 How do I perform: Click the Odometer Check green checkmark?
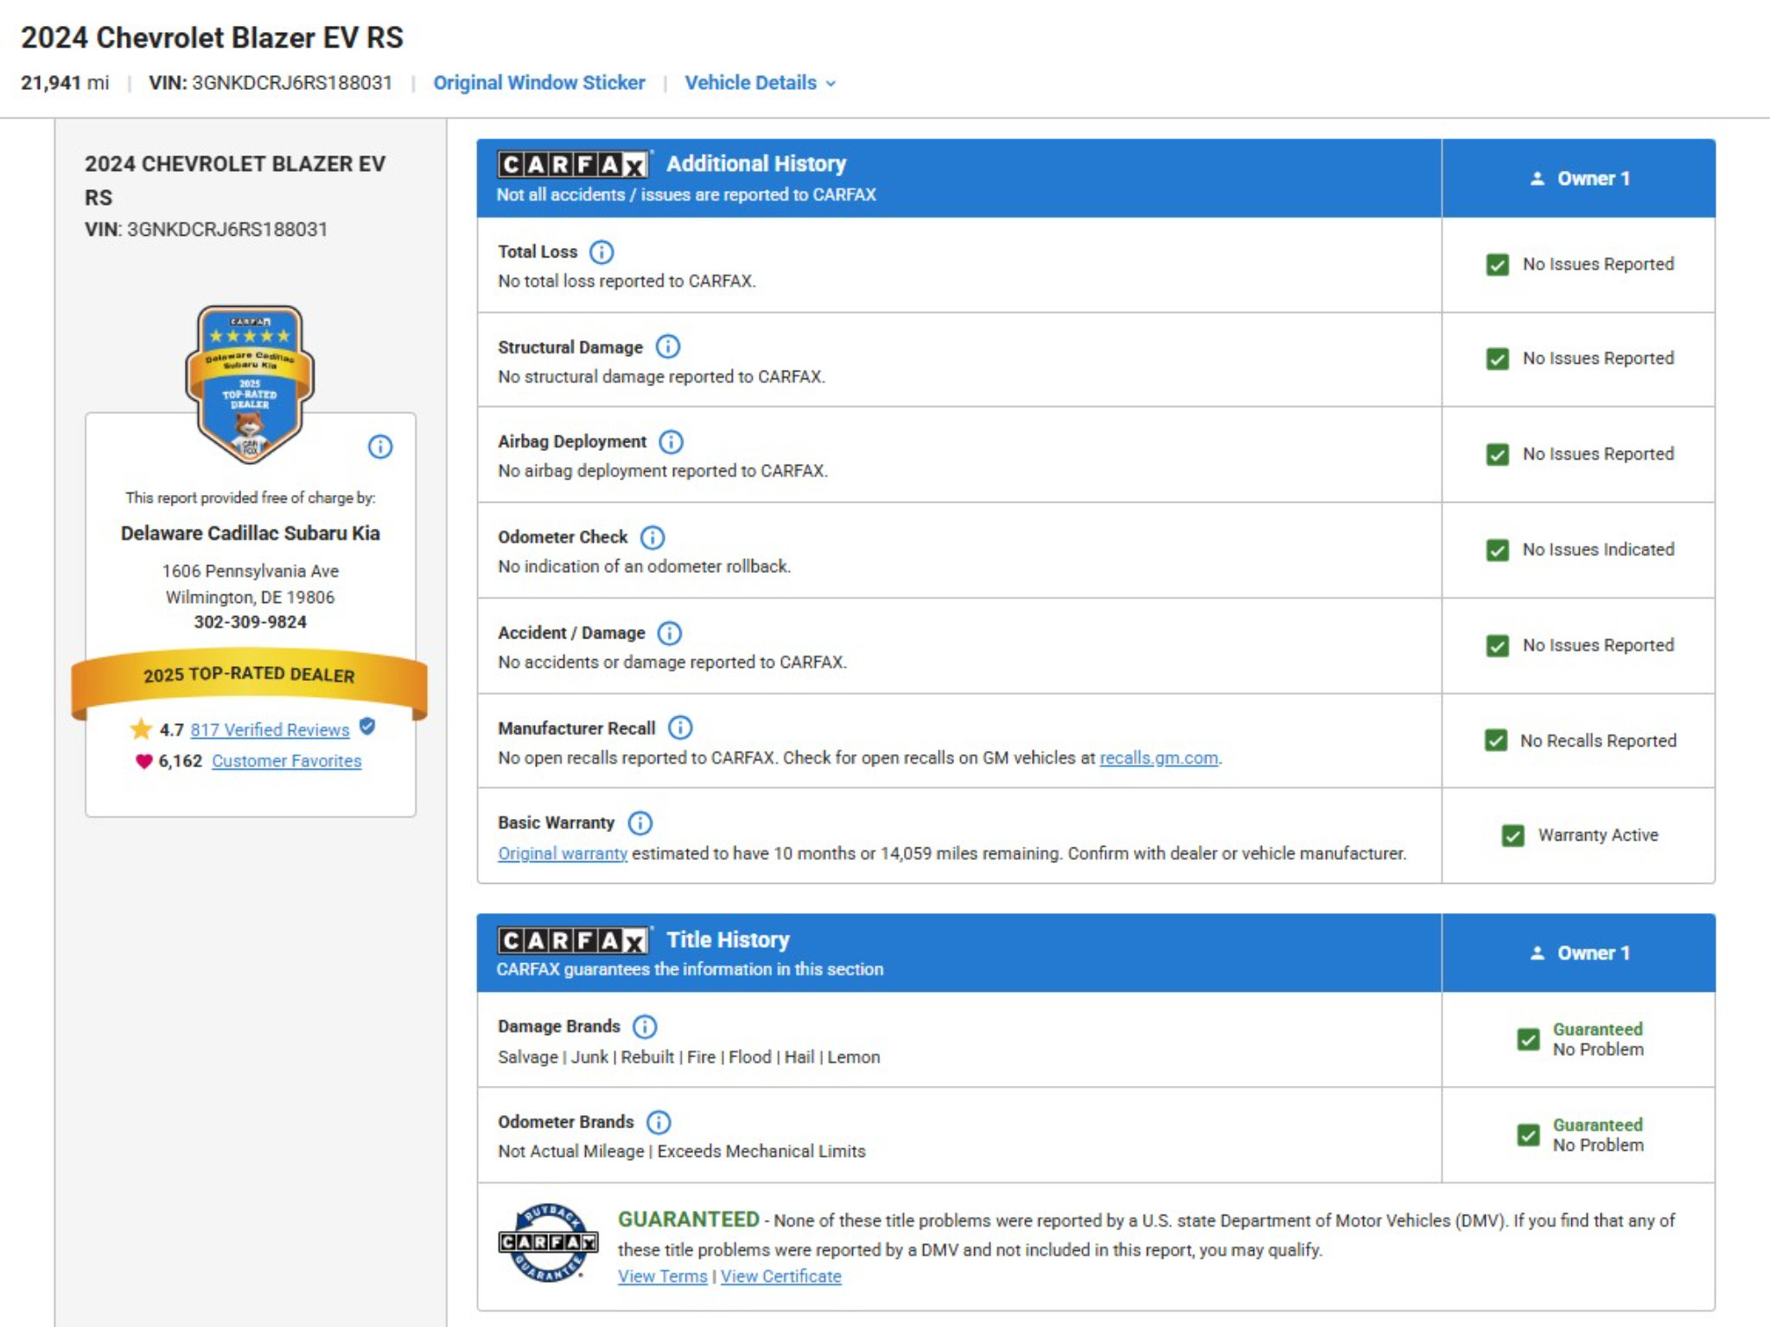pyautogui.click(x=1498, y=550)
